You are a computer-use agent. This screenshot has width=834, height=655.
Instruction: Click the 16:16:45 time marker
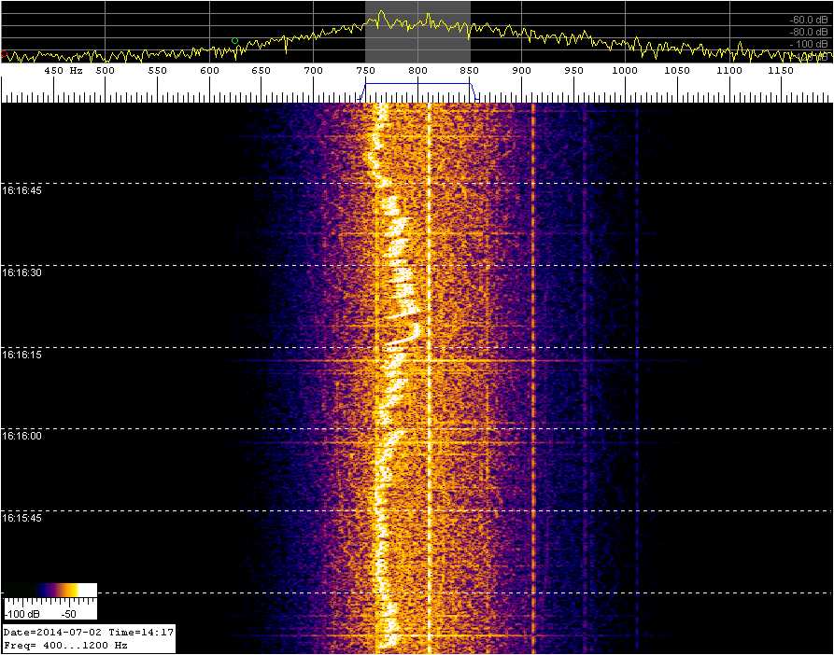click(x=21, y=189)
